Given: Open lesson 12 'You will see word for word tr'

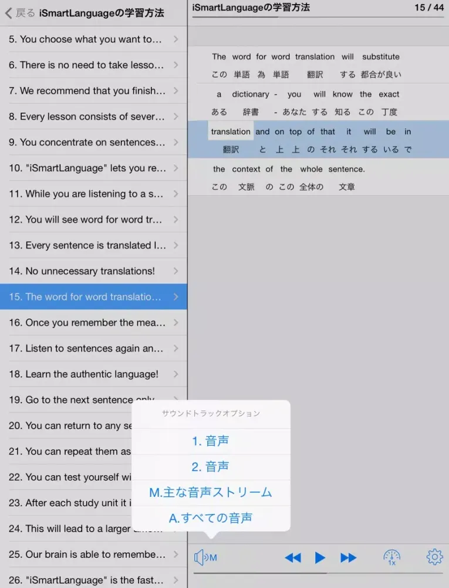Looking at the screenshot, I should coord(93,219).
